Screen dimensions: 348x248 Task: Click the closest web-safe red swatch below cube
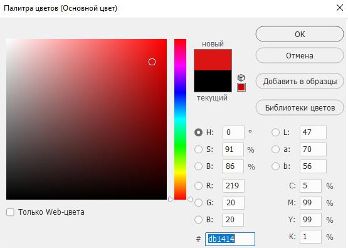point(241,87)
